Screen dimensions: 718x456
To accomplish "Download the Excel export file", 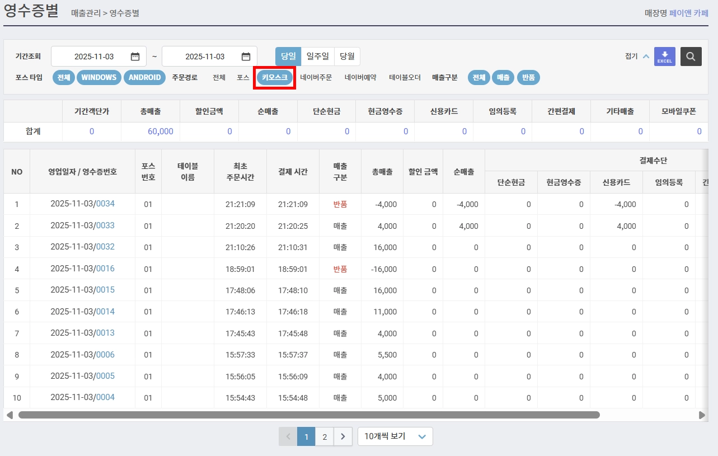I will (665, 57).
